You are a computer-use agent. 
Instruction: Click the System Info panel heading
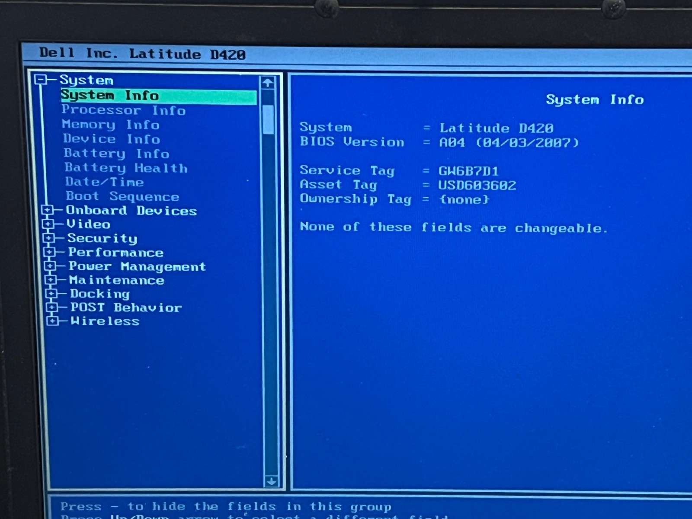point(595,99)
